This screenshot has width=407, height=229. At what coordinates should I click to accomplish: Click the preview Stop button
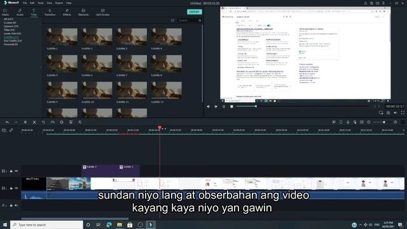pos(231,106)
